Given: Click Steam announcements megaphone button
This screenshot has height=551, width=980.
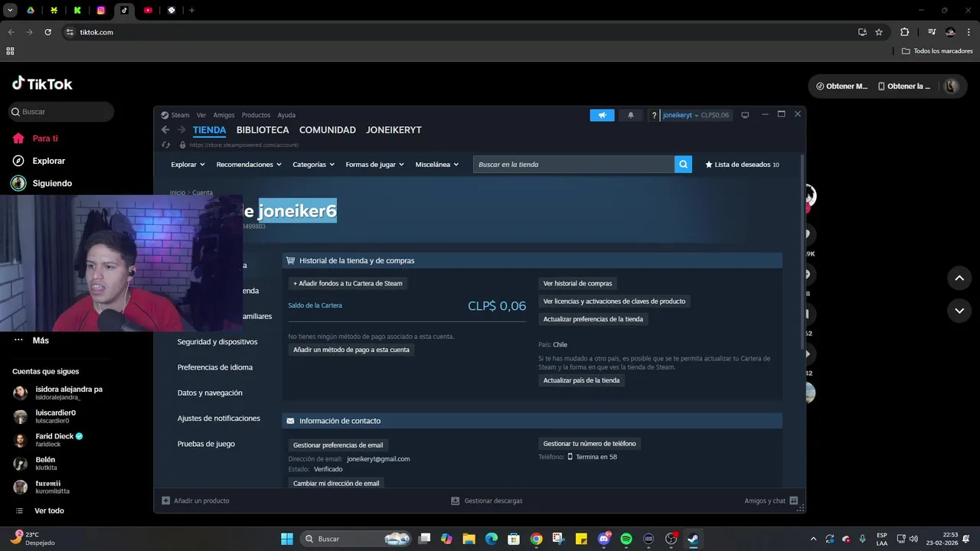Looking at the screenshot, I should point(602,115).
